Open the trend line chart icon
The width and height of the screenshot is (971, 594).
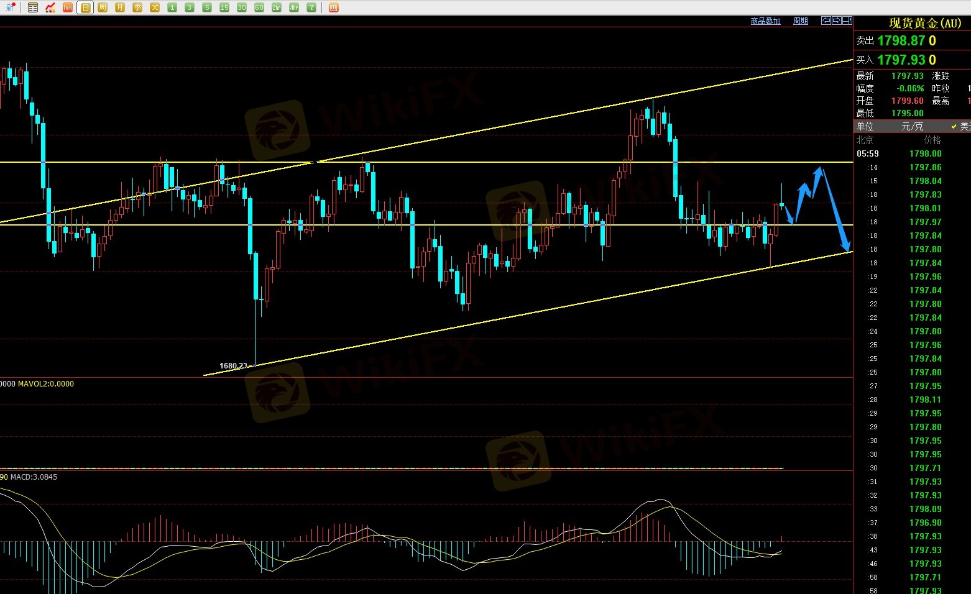50,7
